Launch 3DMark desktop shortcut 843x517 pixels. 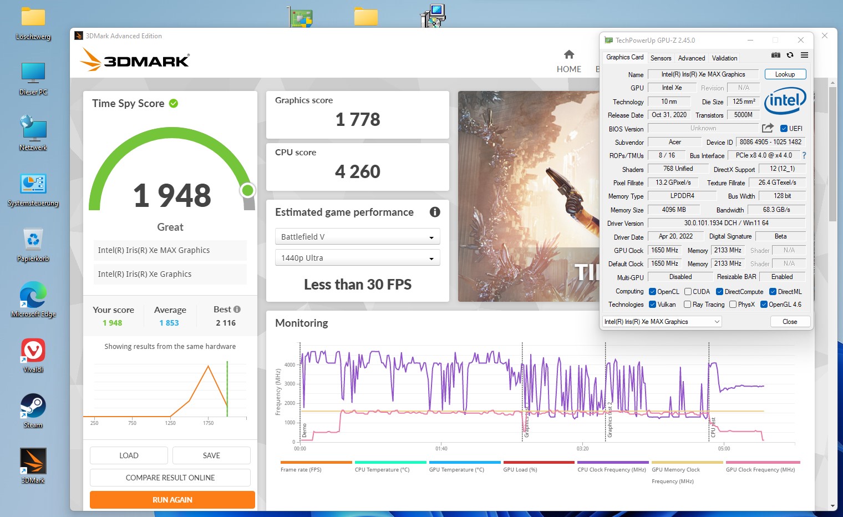[x=33, y=467]
